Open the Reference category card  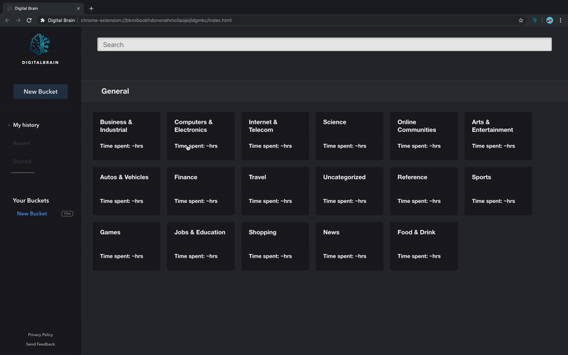coord(424,191)
